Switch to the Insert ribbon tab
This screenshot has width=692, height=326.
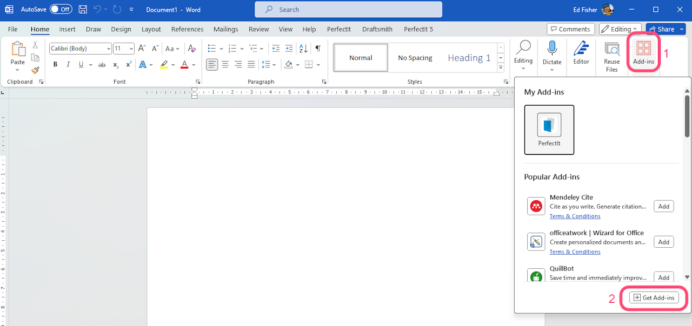click(67, 29)
